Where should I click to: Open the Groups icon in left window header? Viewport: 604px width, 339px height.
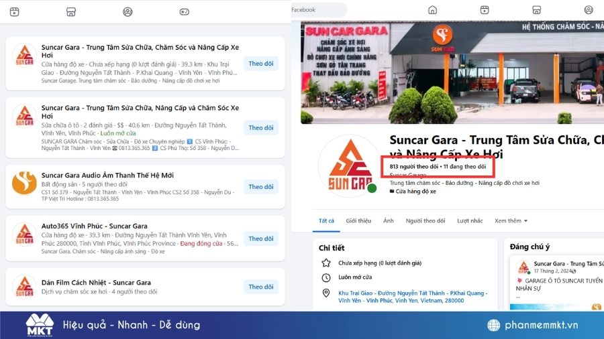point(128,12)
